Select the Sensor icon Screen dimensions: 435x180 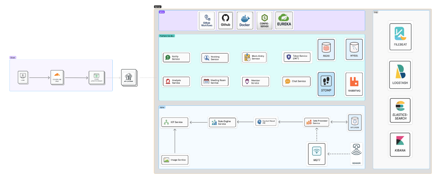click(356, 149)
